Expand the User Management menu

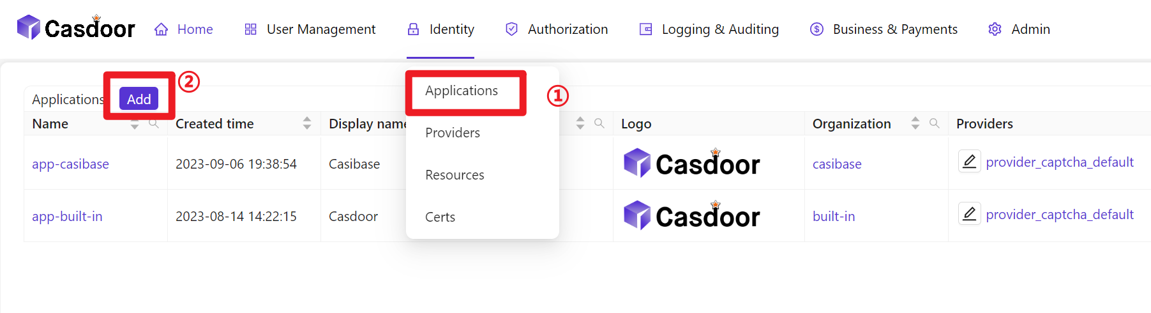coord(310,29)
